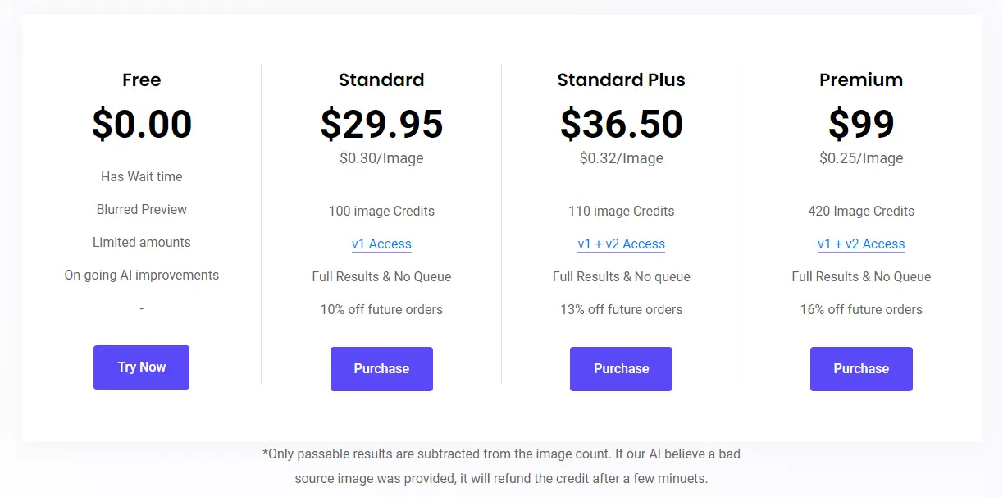Click the refund policy footnote text
The width and height of the screenshot is (1003, 497).
(x=501, y=465)
